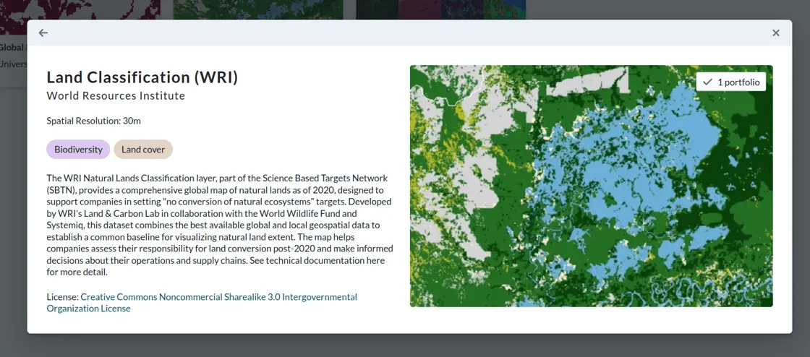
Task: Select the Land cover tag
Action: (x=143, y=150)
